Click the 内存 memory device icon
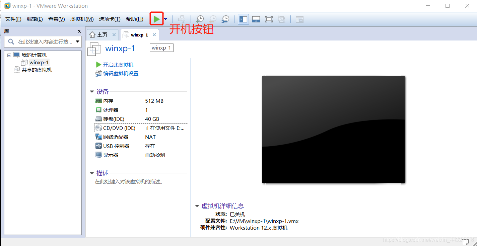This screenshot has height=246, width=477. pyautogui.click(x=98, y=101)
